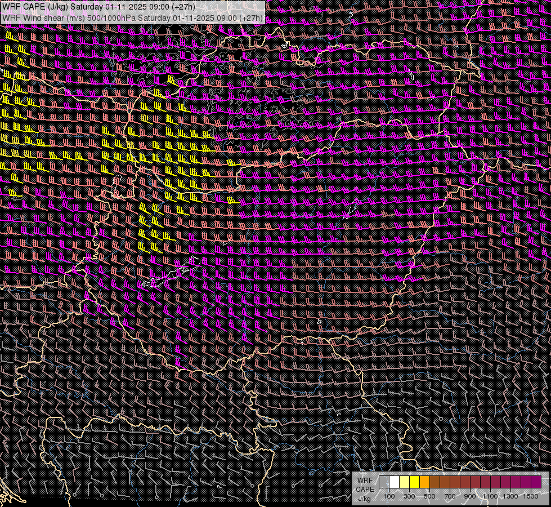The width and height of the screenshot is (551, 507).
Task: Click the 100 legend value
Action: tap(389, 496)
